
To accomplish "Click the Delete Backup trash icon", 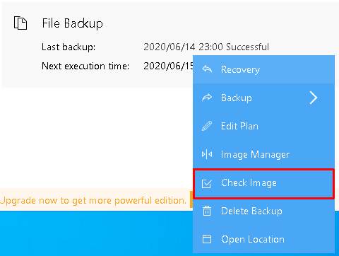I will [207, 211].
